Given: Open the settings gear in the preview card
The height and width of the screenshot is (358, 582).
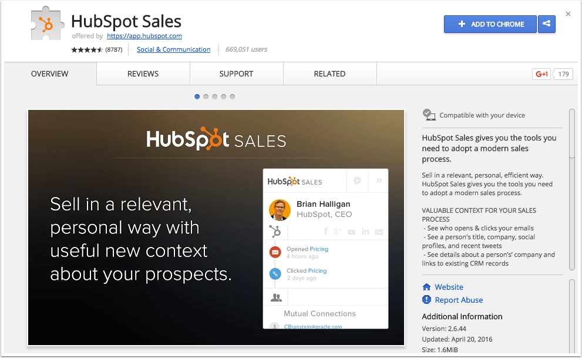Looking at the screenshot, I should click(357, 180).
